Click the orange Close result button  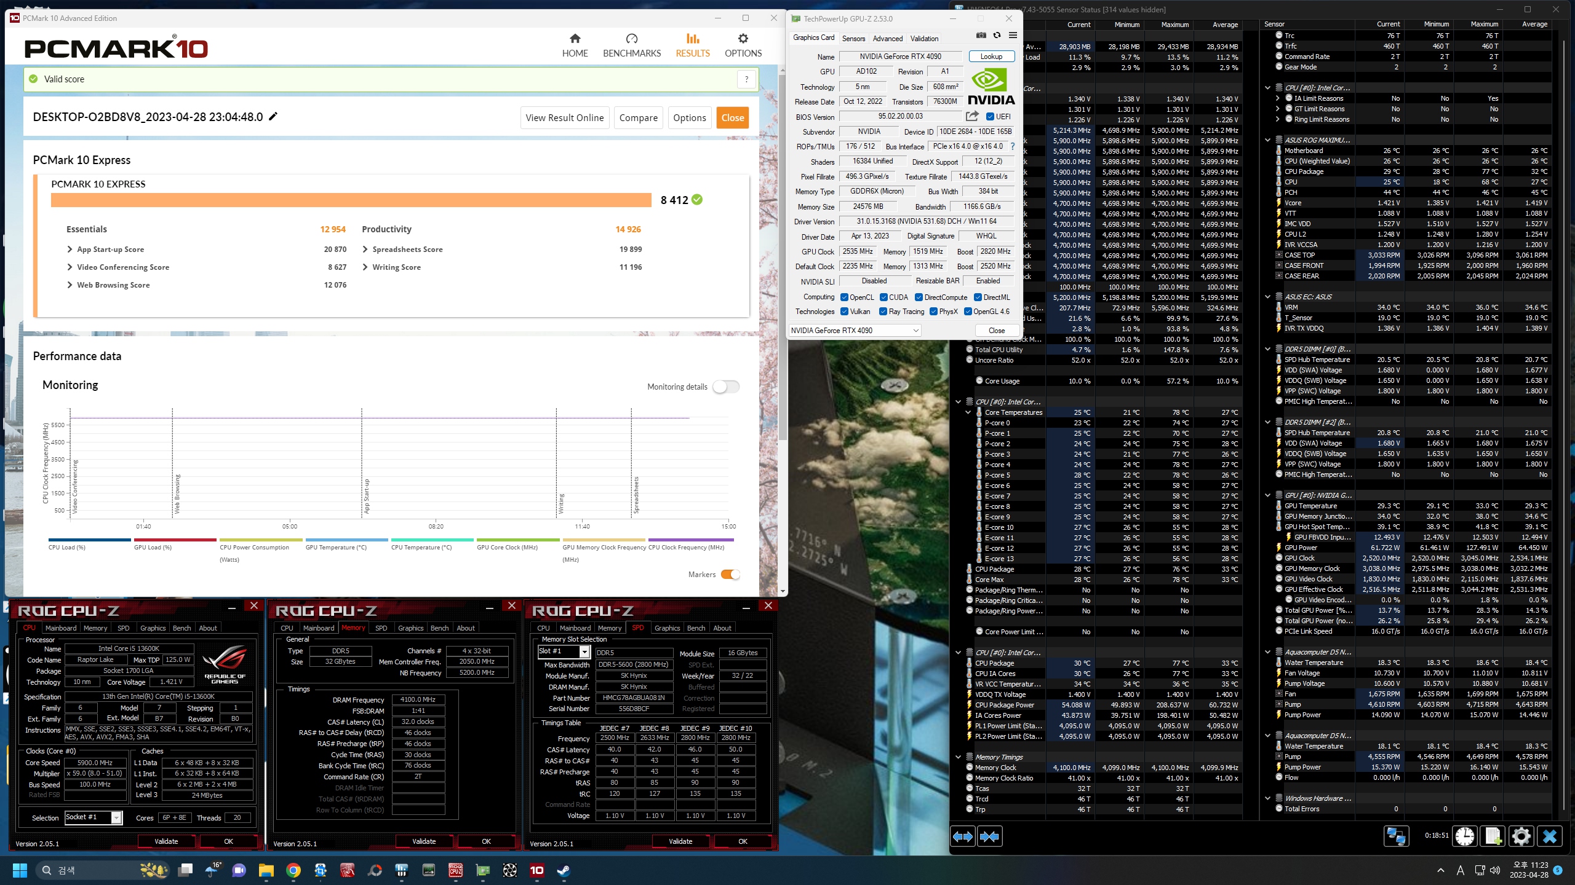click(733, 118)
